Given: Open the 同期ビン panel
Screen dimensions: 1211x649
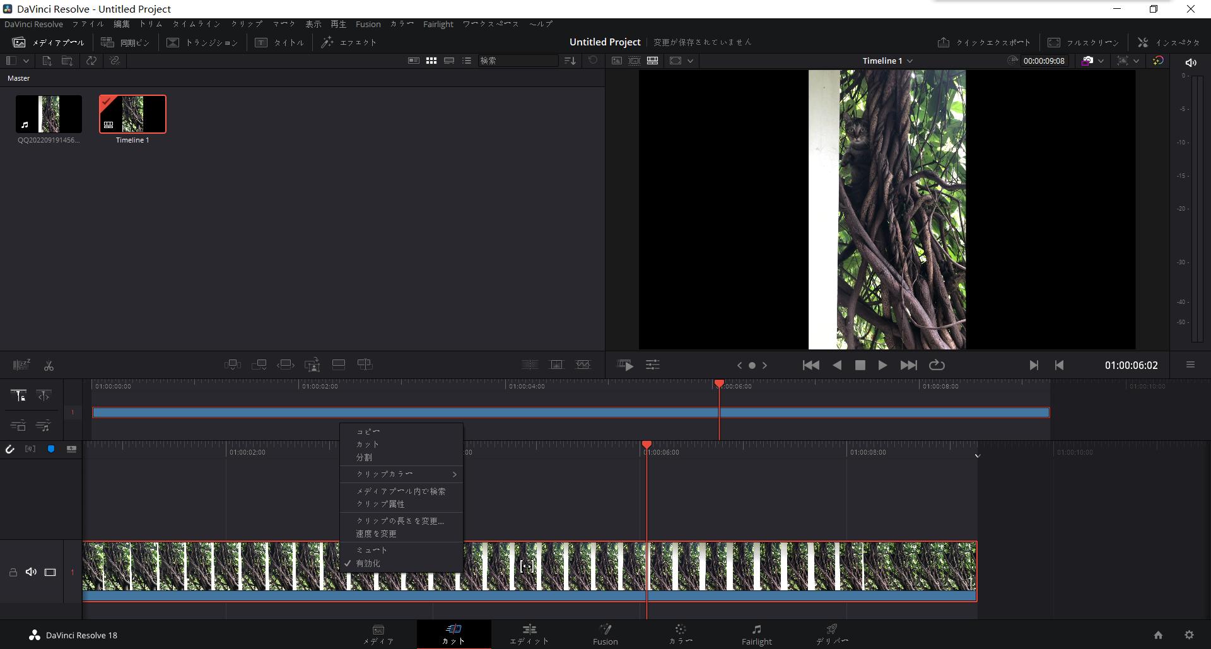Looking at the screenshot, I should click(x=126, y=42).
